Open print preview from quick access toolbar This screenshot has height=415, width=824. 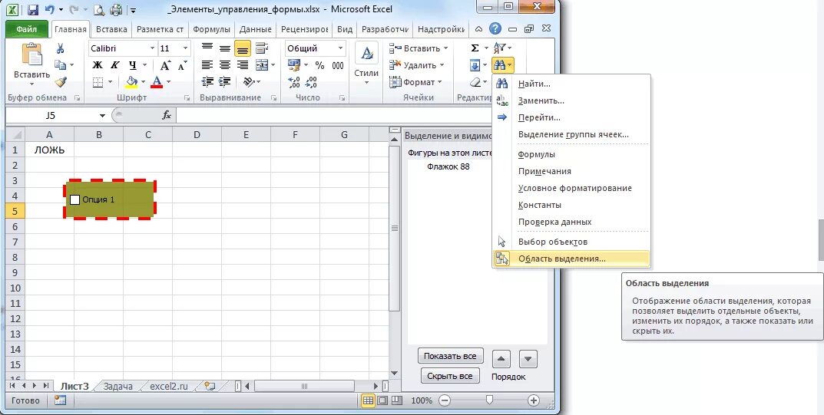[99, 9]
